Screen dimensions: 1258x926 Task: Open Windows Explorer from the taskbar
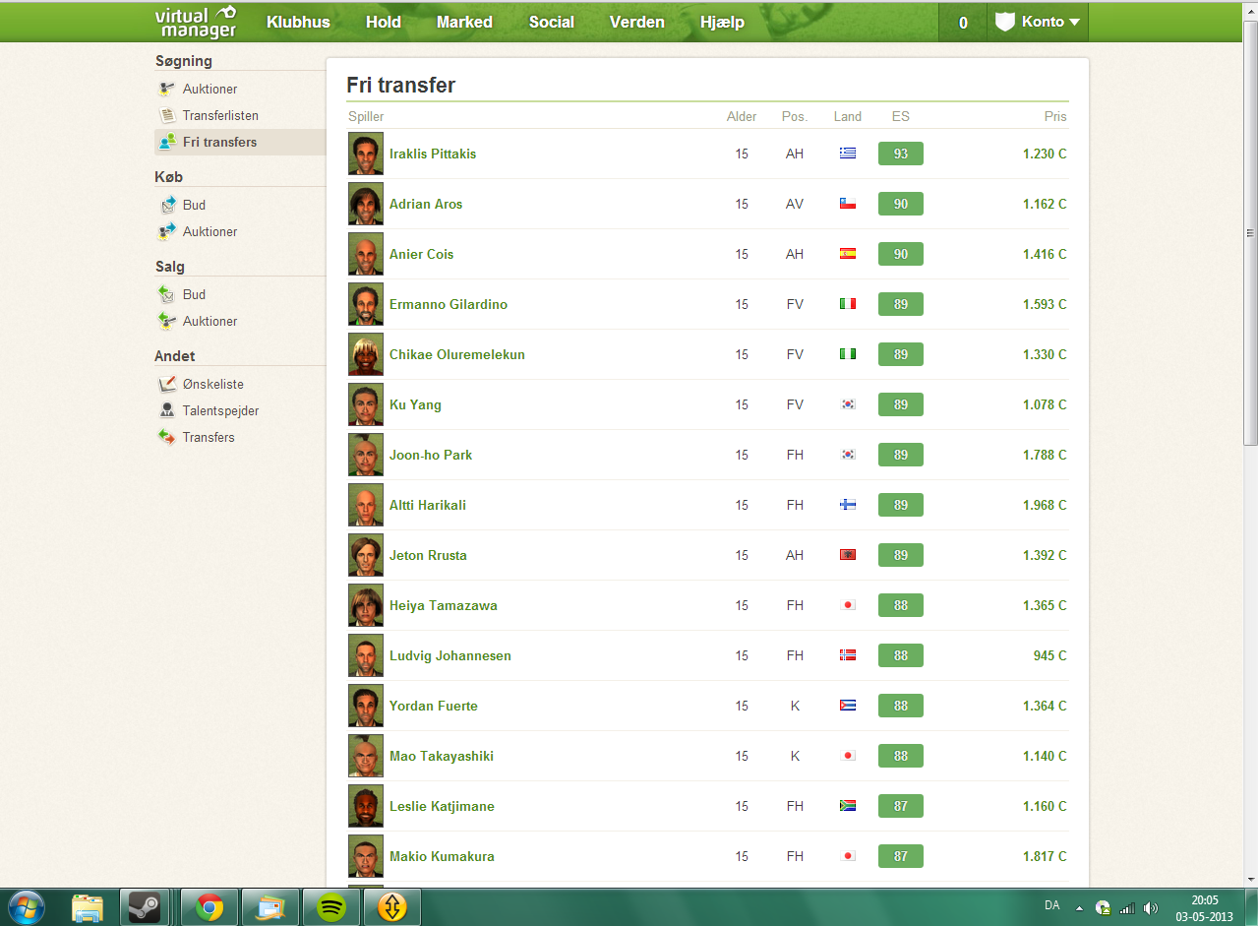(87, 906)
